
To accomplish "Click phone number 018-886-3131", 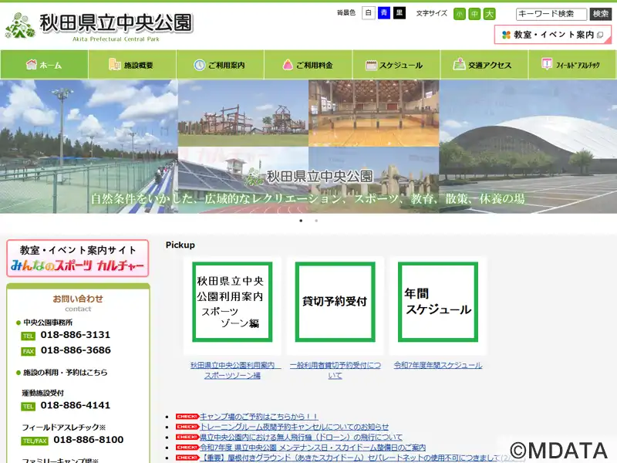I will tap(75, 335).
